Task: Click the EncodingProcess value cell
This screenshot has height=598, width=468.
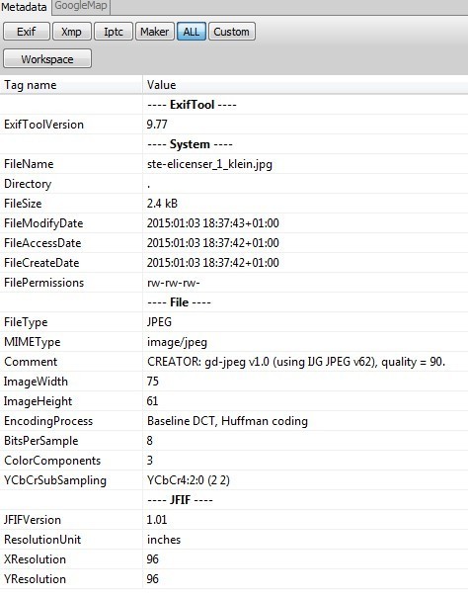Action: click(x=306, y=421)
